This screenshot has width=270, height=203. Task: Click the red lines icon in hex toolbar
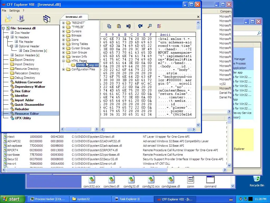[159, 26]
